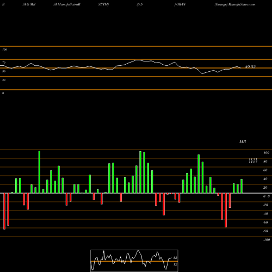Click the first red bar of the MR histogram

4,211
